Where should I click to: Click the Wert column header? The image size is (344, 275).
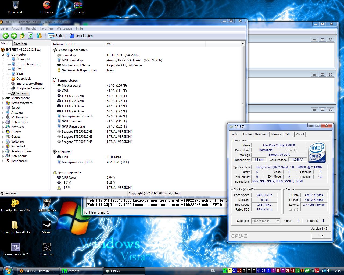coord(155,44)
